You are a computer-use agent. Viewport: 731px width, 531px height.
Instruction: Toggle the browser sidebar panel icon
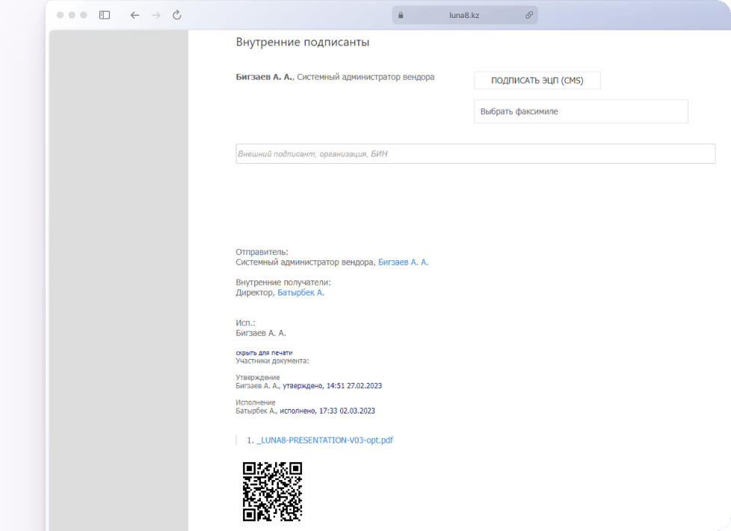click(x=105, y=15)
